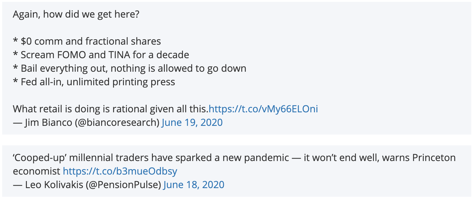
Task: Click the word 'economist' in second tweet
Action: click(37, 171)
